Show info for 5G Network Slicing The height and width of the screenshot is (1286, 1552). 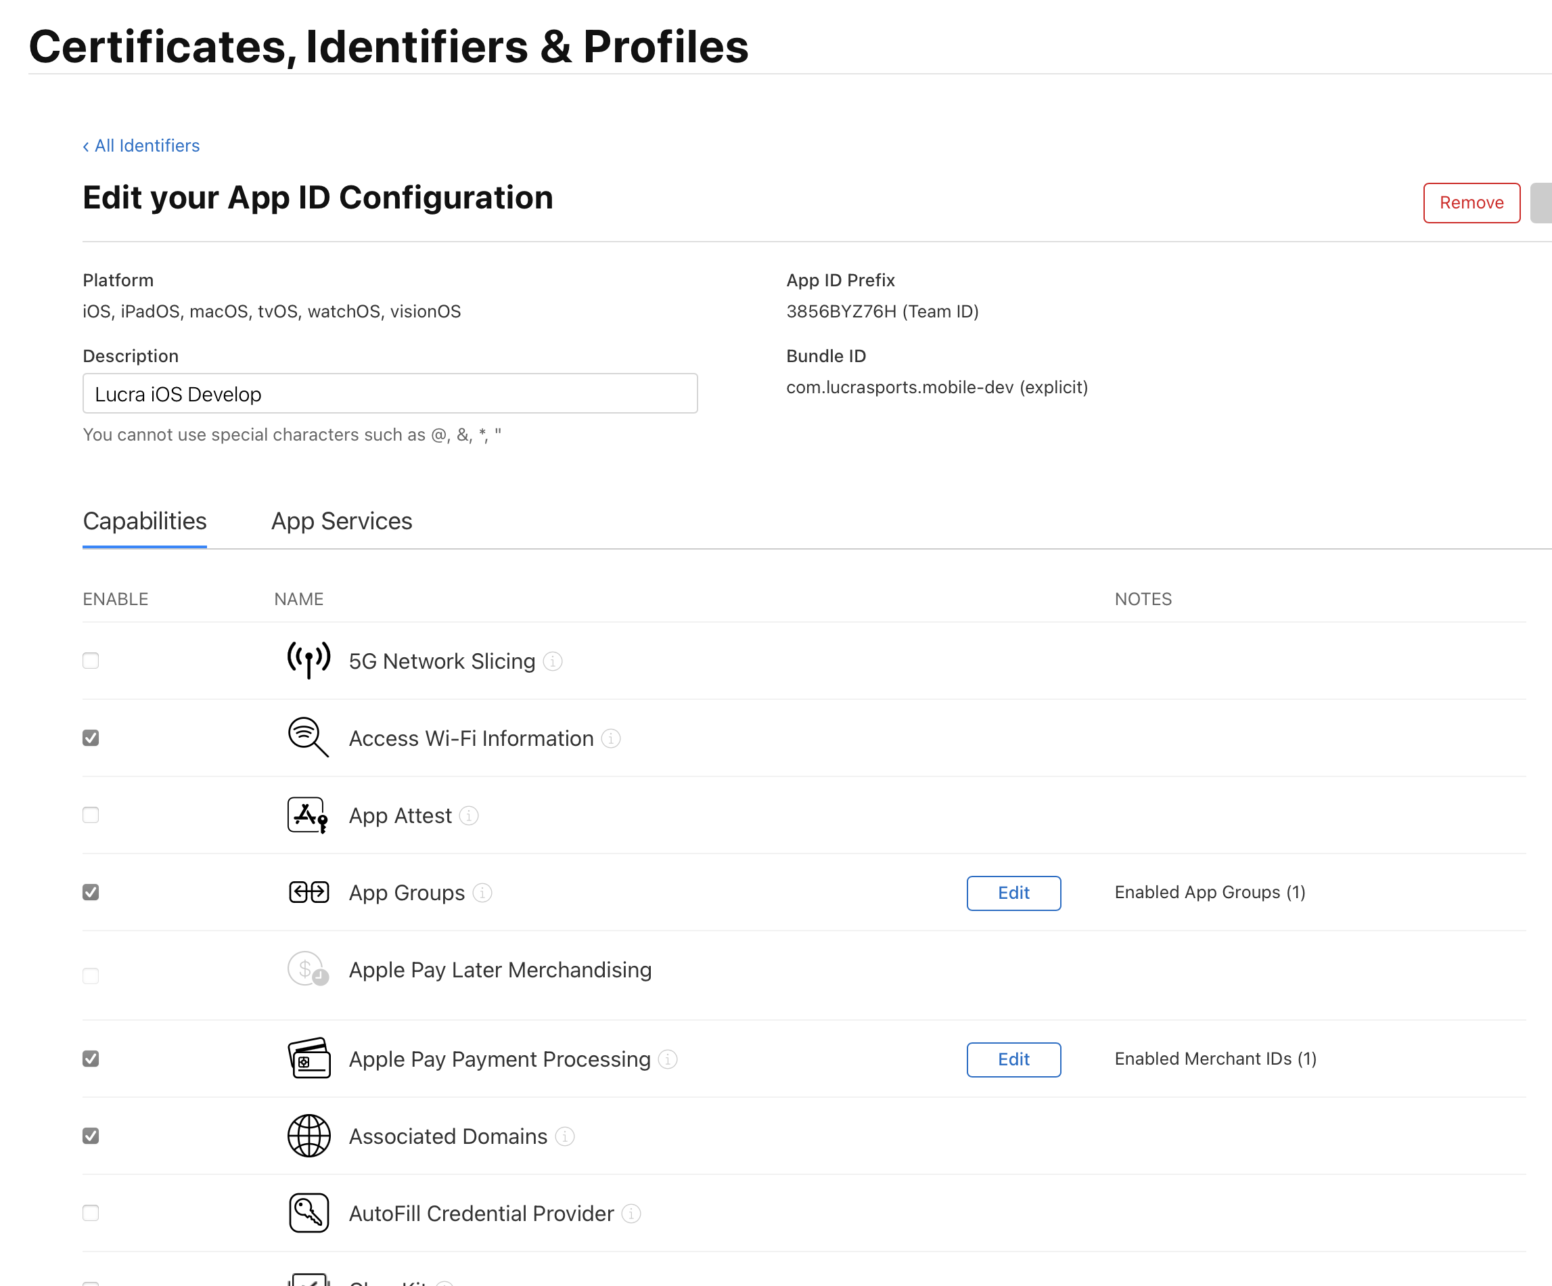tap(553, 661)
